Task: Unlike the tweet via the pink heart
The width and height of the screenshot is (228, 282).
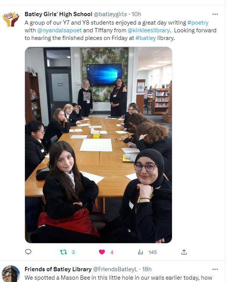Action: click(x=102, y=252)
